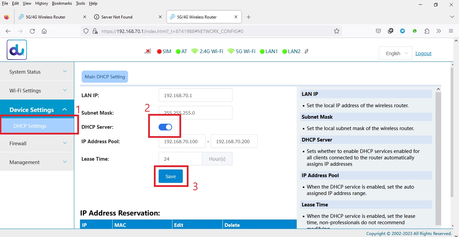Click the browser reload icon
This screenshot has height=237, width=459.
tap(32, 31)
